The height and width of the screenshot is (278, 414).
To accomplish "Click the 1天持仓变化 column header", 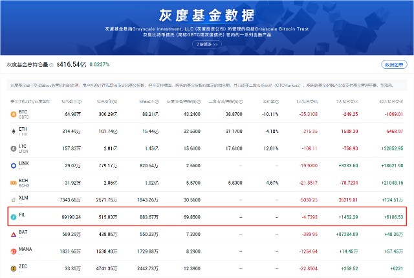I will pyautogui.click(x=307, y=102).
